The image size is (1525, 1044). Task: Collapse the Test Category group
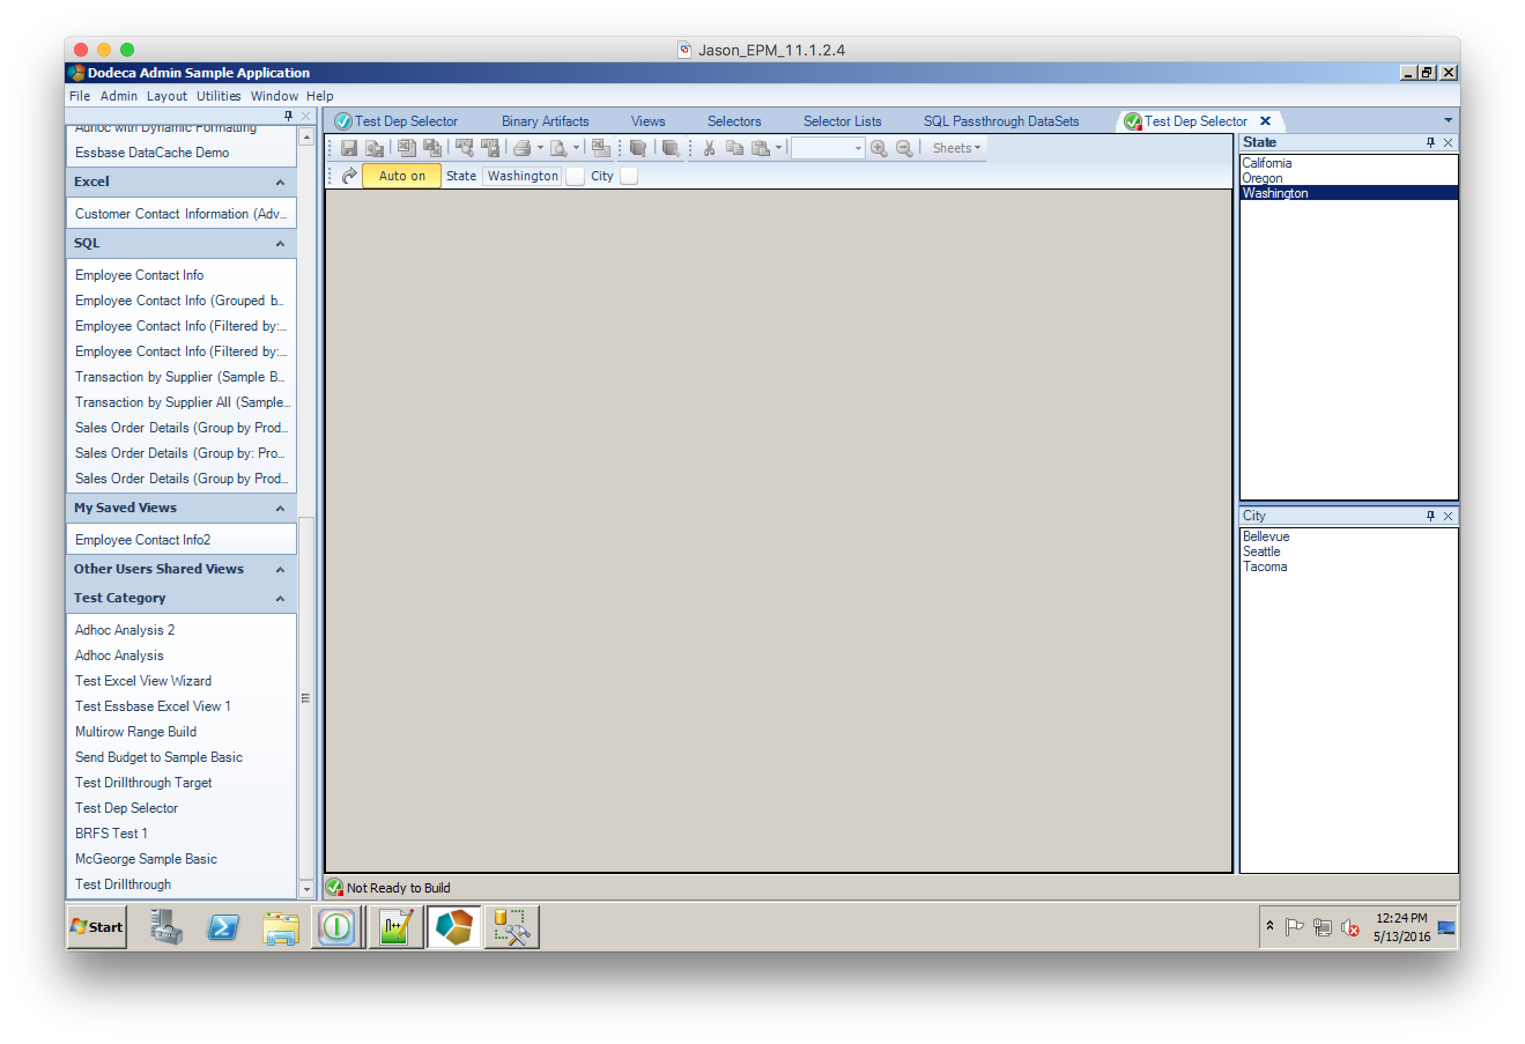[x=280, y=598]
